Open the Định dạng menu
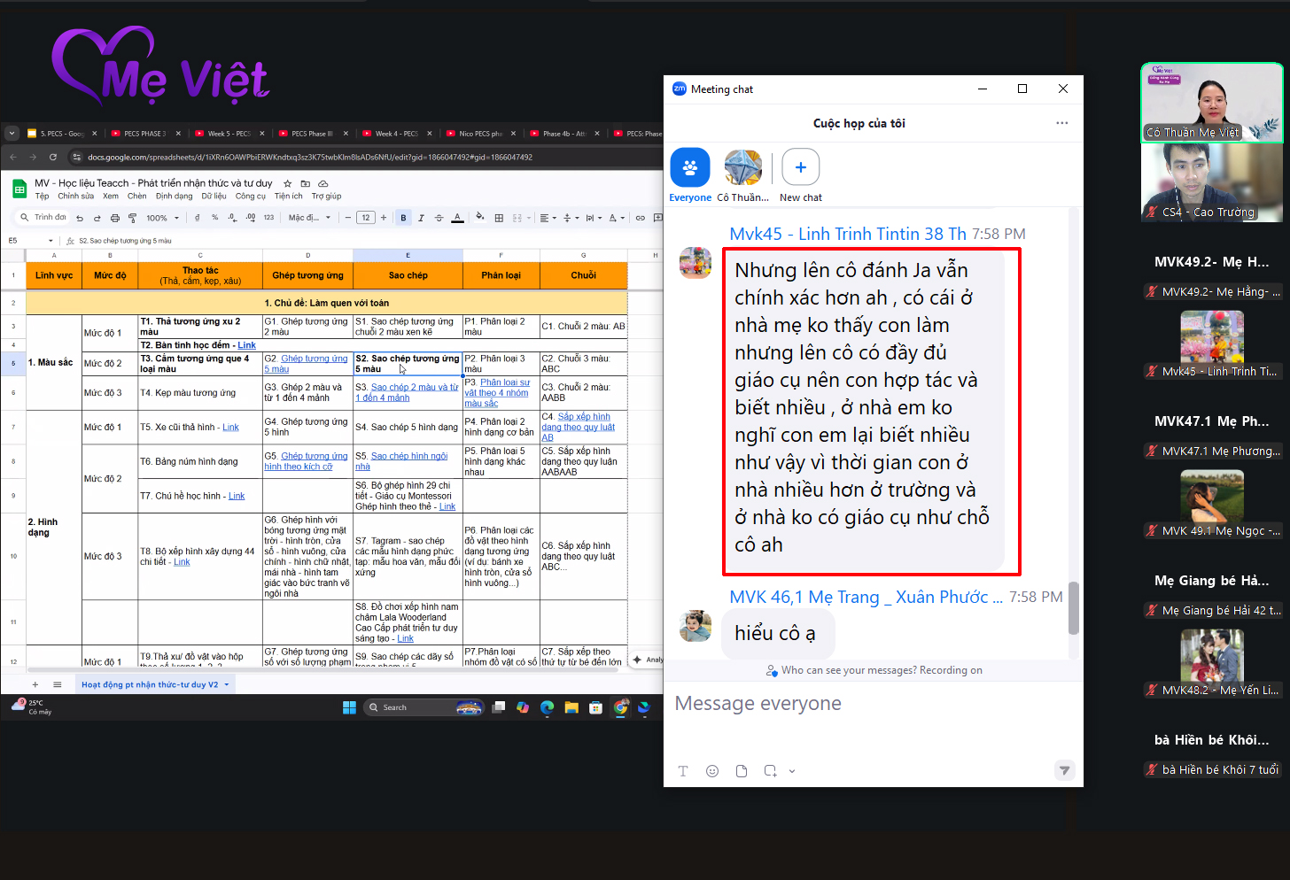Image resolution: width=1290 pixels, height=880 pixels. (174, 197)
